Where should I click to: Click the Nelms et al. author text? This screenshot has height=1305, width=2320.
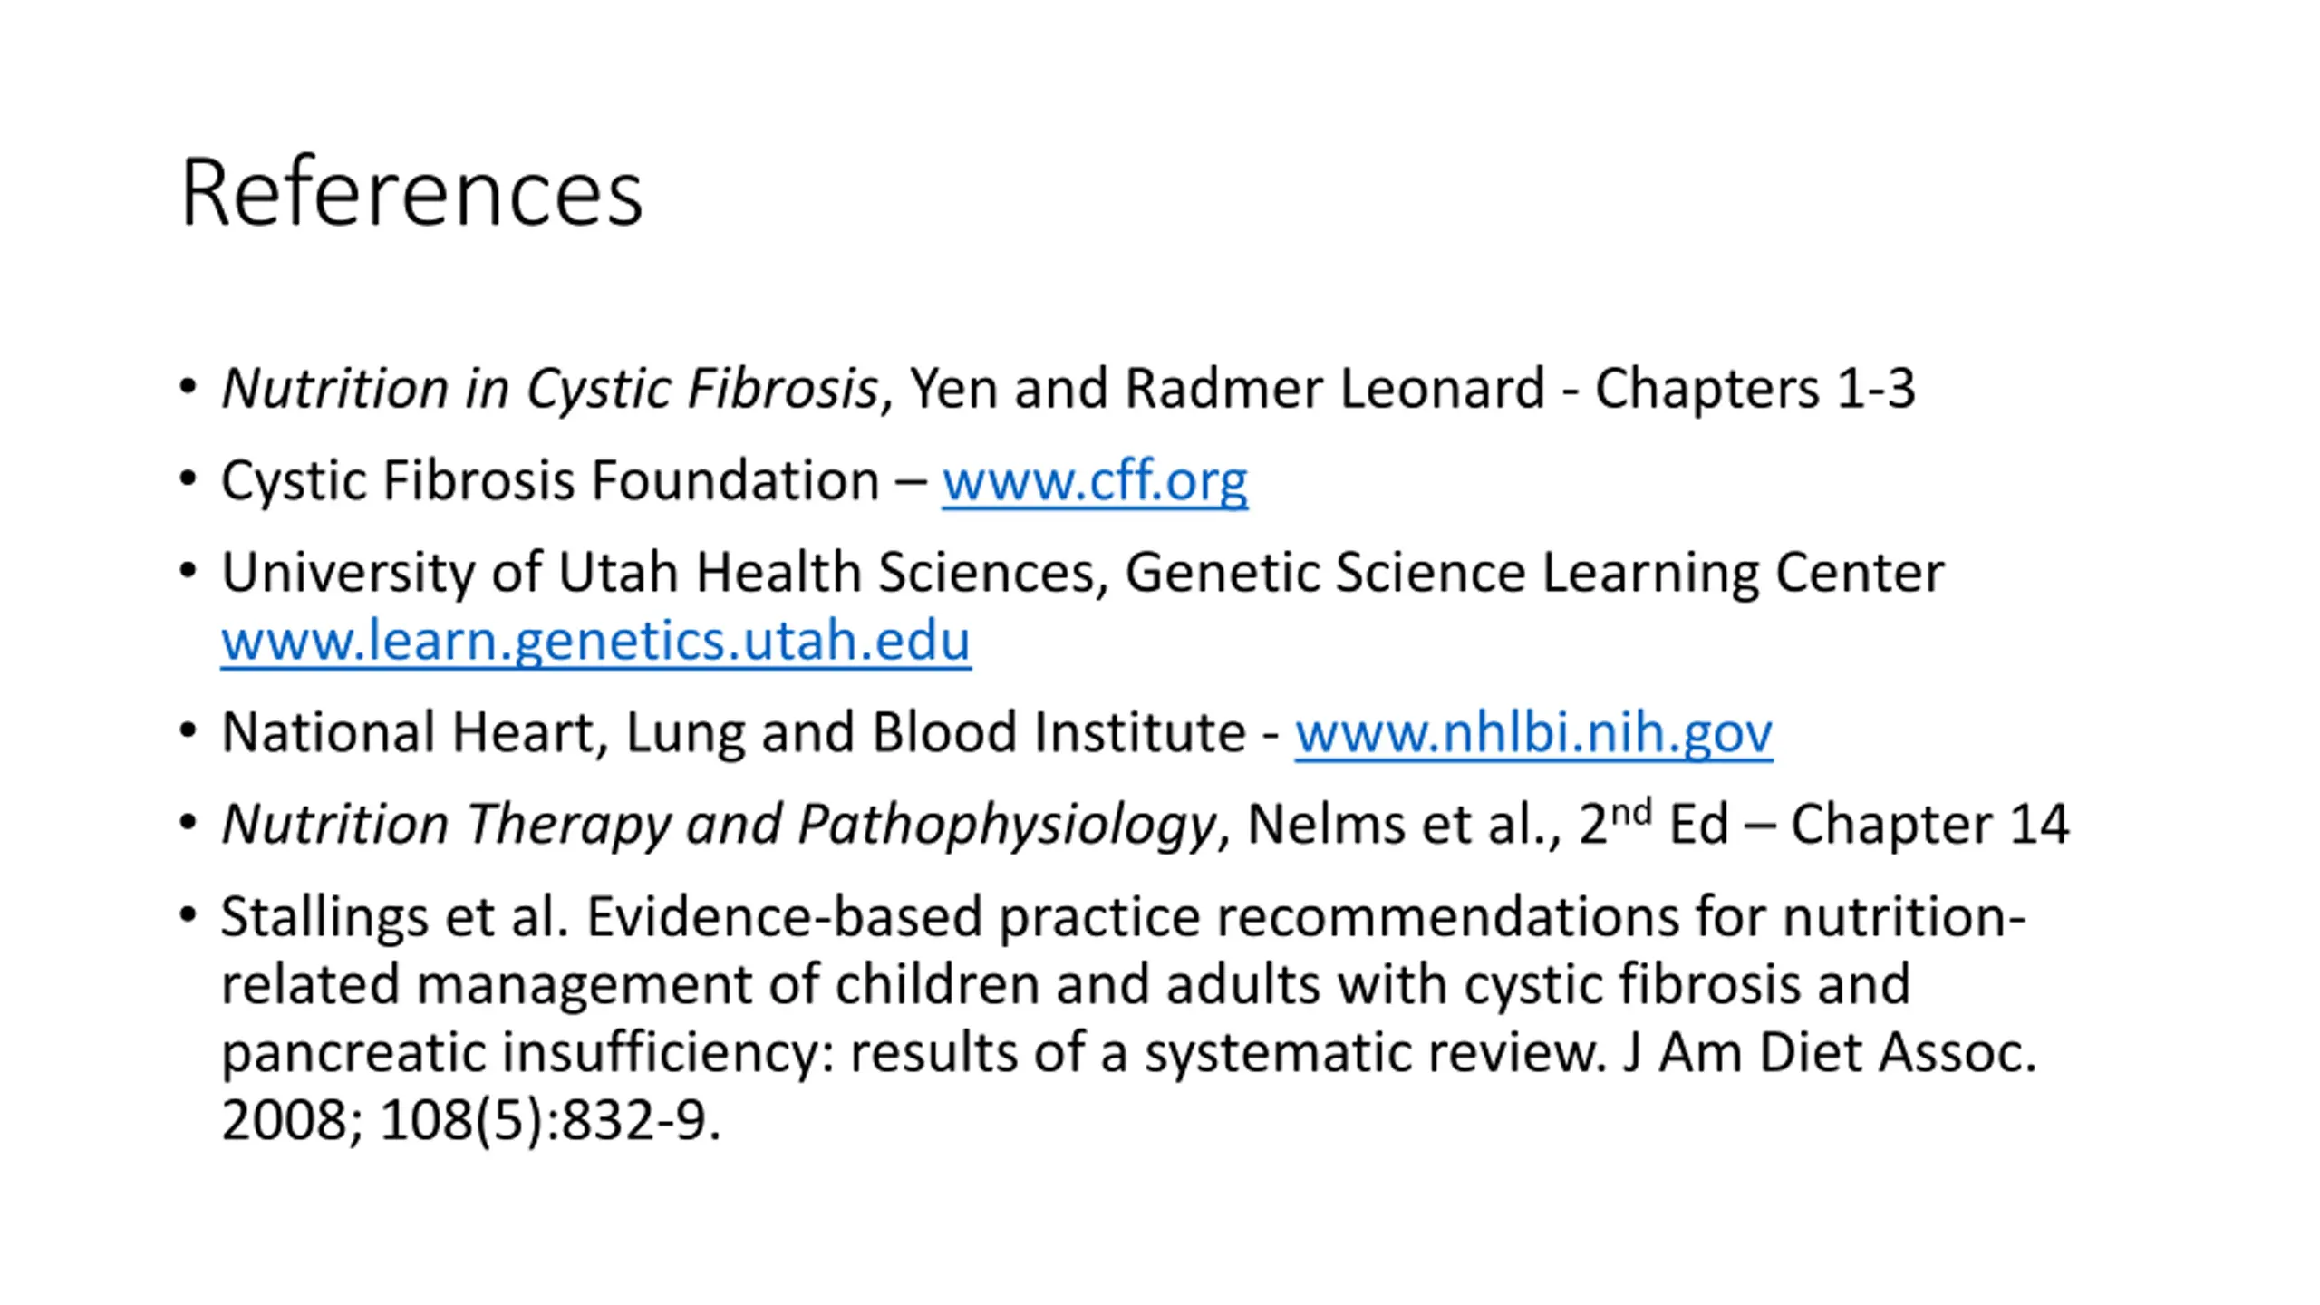[1397, 825]
